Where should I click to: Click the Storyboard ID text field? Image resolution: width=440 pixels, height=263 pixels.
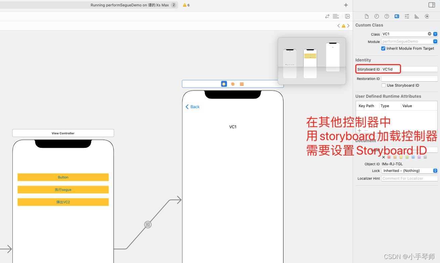[410, 69]
